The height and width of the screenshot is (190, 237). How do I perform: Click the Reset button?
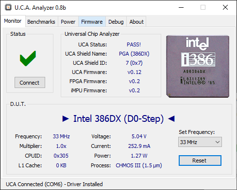(200, 161)
